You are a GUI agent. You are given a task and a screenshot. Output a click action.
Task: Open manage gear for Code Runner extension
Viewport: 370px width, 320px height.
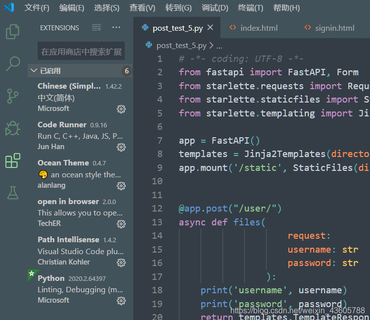121,147
